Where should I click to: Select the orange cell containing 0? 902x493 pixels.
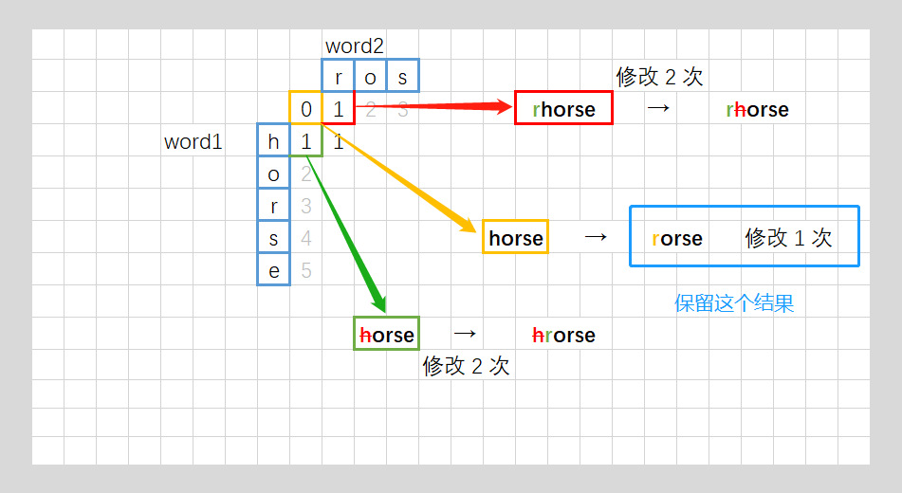[305, 109]
